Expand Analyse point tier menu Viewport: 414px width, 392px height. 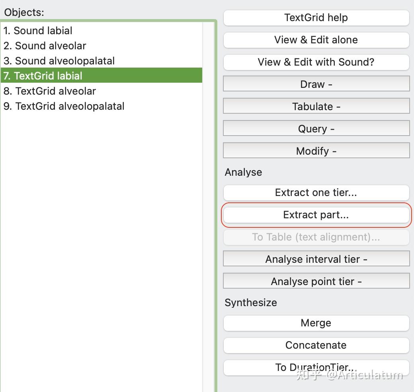coord(316,281)
